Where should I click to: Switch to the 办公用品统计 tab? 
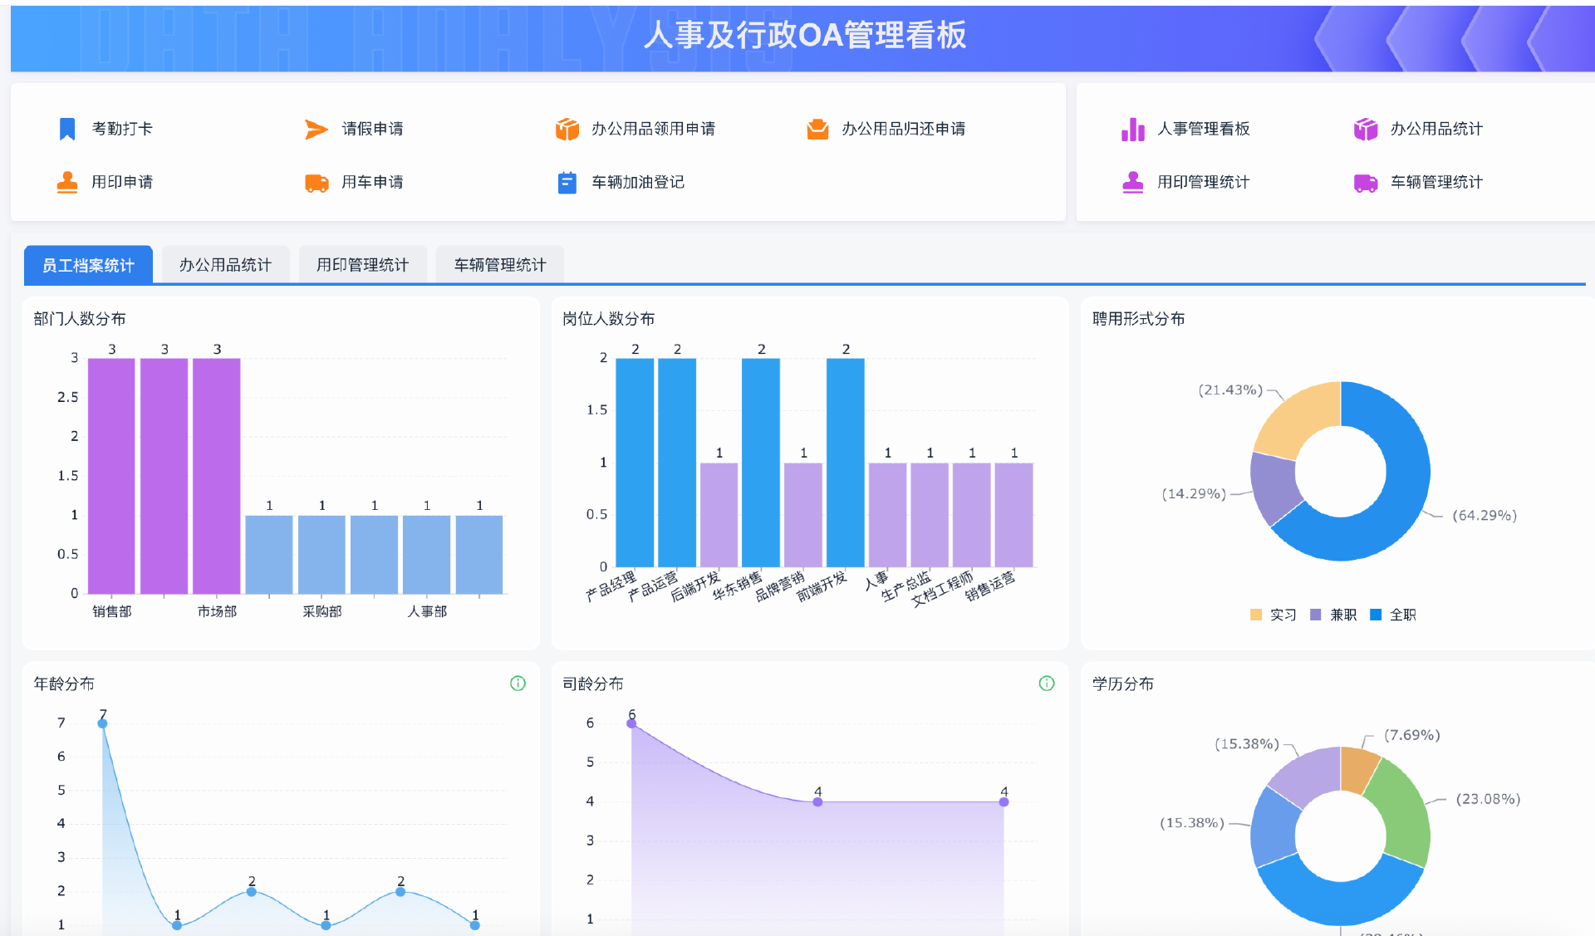tap(225, 265)
